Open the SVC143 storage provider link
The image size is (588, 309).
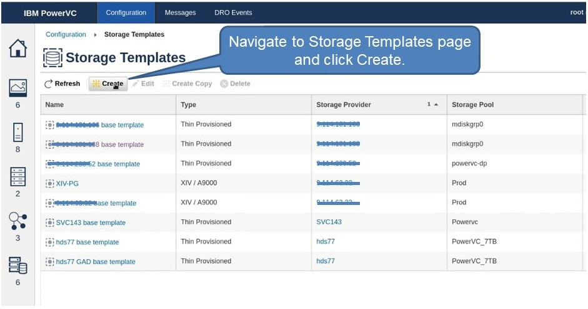tap(329, 222)
